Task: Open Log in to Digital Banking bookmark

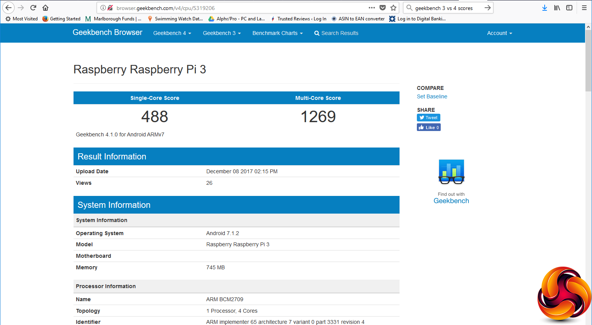Action: [x=418, y=19]
